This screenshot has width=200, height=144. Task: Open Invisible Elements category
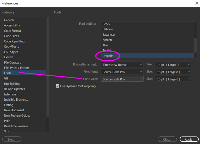click(24, 100)
